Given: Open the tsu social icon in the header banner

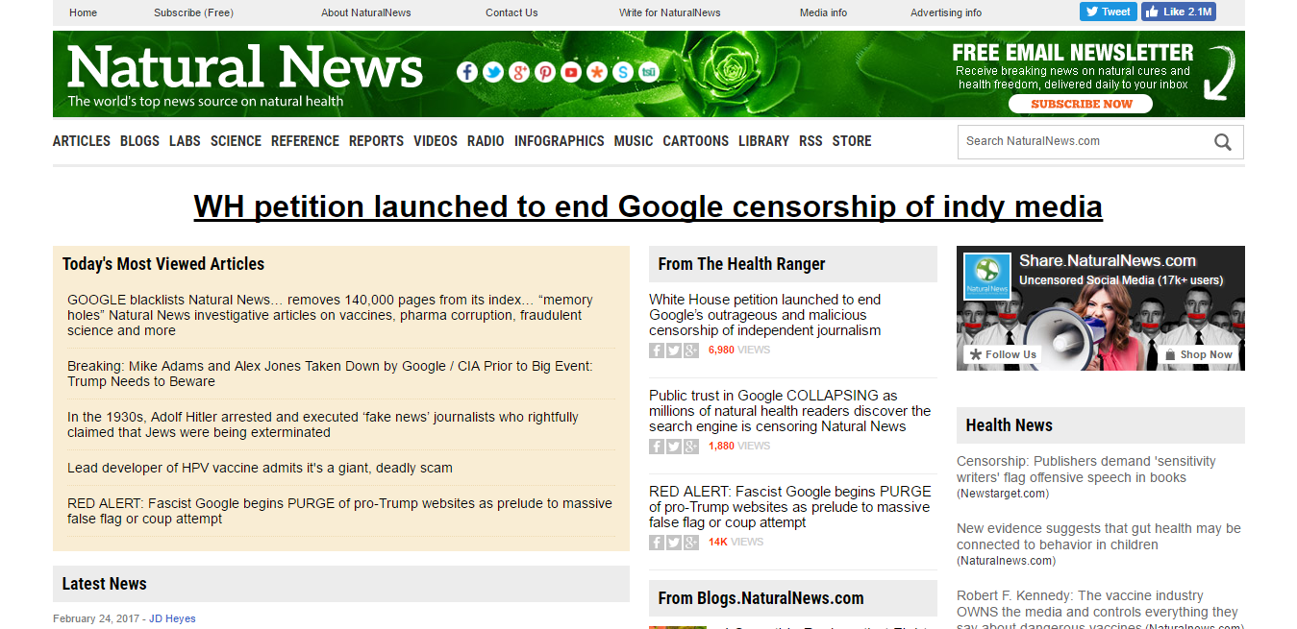Looking at the screenshot, I should click(x=649, y=72).
